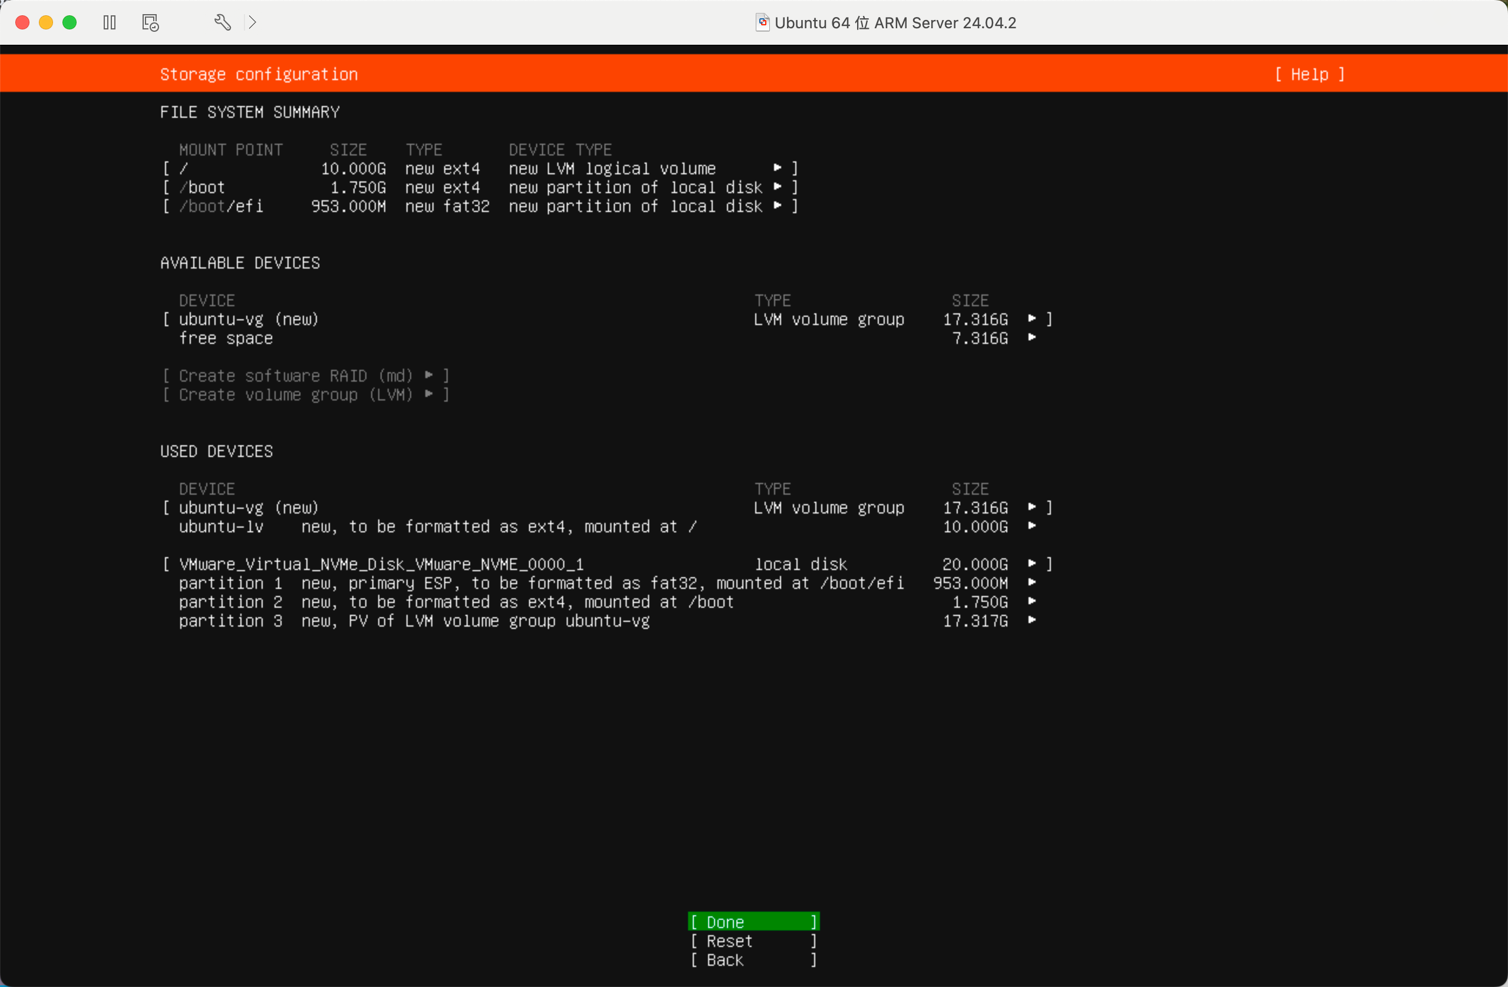Open Create software RAID (md) option

click(x=306, y=376)
